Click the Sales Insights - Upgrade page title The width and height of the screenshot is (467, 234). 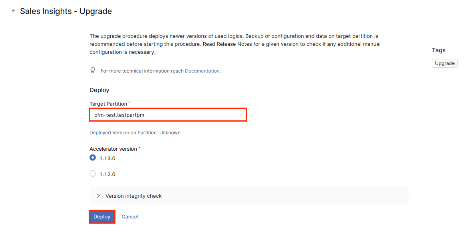point(66,11)
